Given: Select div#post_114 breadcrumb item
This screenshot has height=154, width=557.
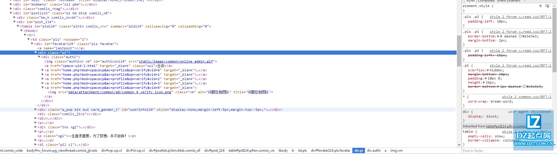Looking at the screenshot, I should (214, 150).
